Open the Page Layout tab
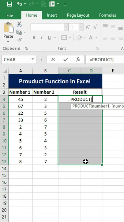 click(78, 15)
